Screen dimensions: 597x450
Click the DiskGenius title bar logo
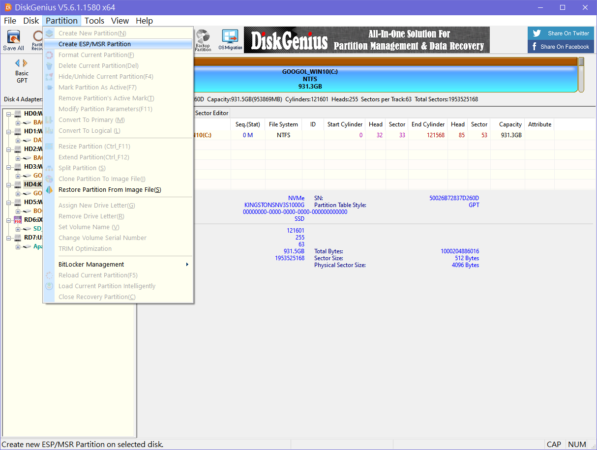coord(8,7)
